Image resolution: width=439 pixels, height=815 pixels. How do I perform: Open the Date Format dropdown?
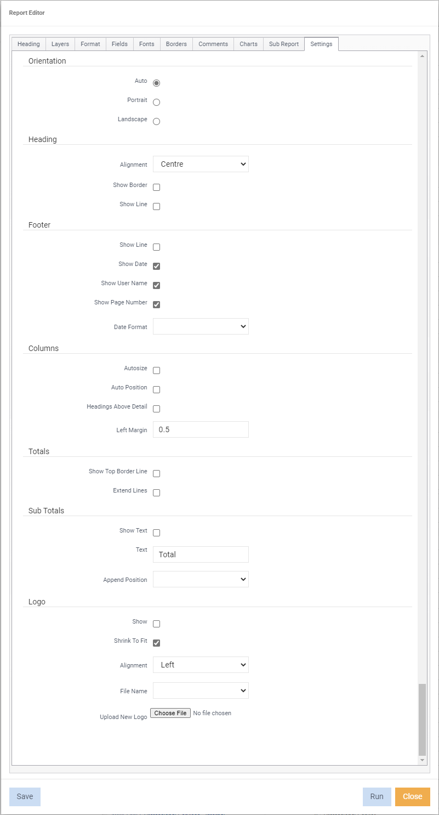click(201, 326)
